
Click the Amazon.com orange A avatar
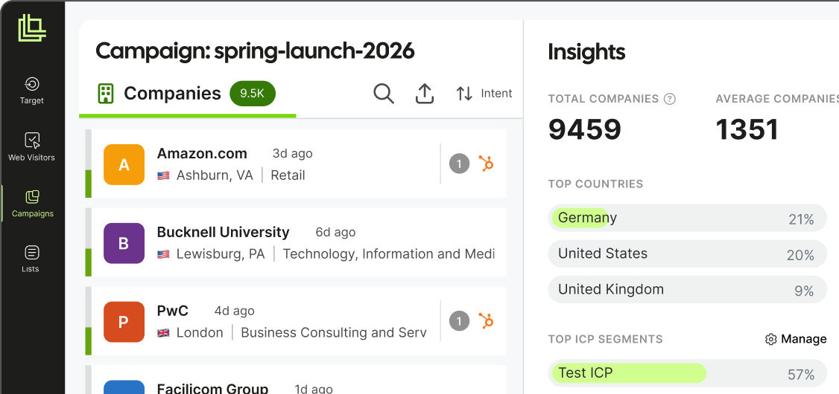[124, 164]
